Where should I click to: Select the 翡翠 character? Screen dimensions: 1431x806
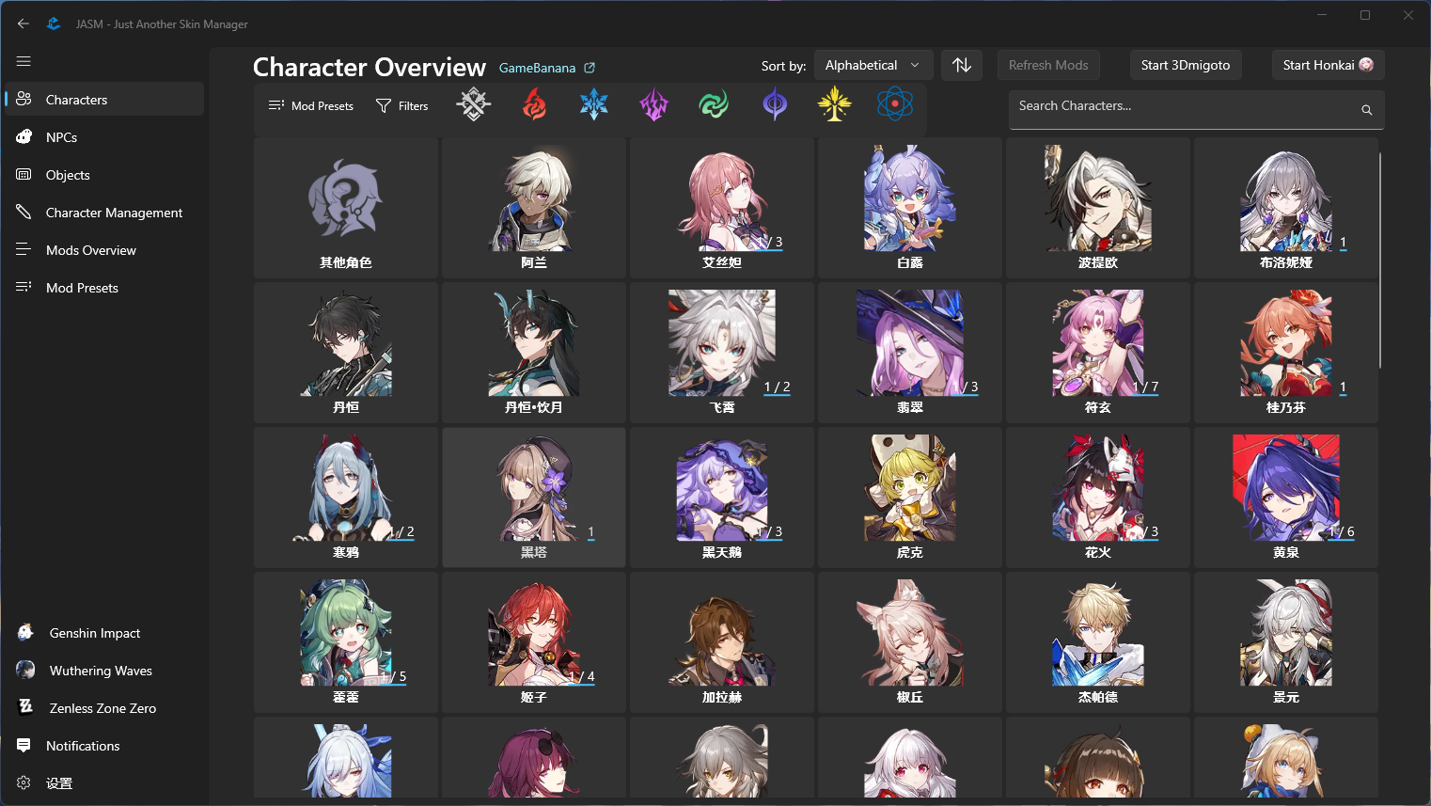point(910,353)
